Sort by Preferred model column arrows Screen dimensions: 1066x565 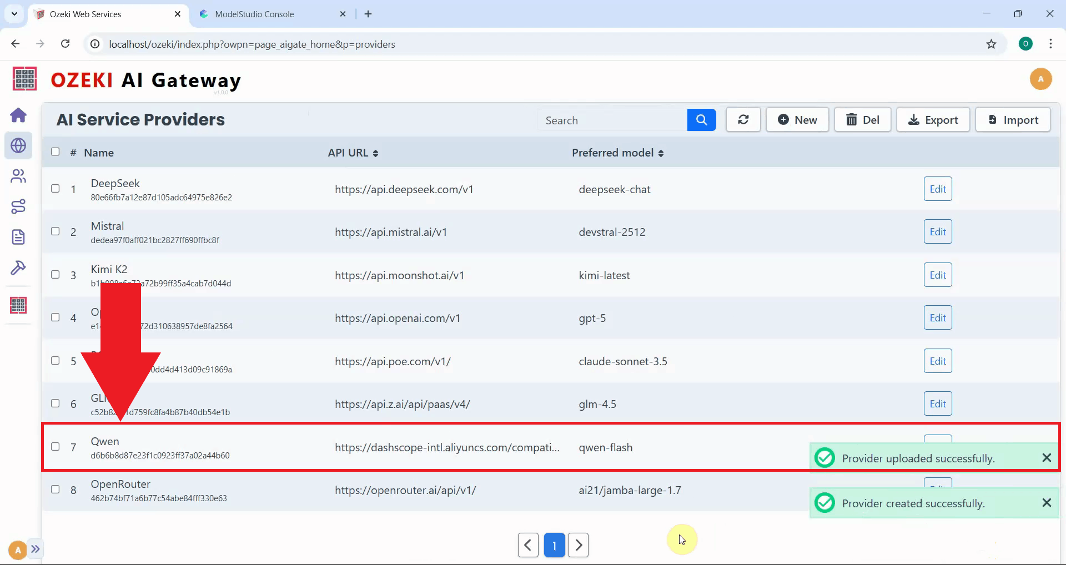point(661,154)
